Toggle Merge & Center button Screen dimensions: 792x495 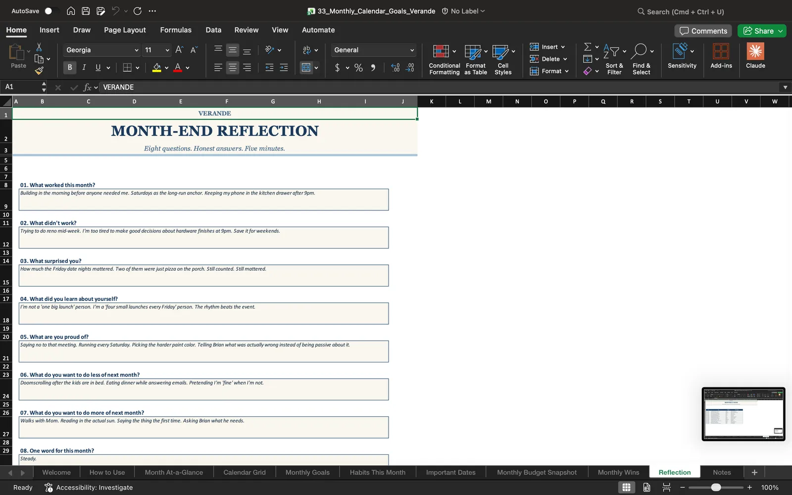(x=306, y=67)
